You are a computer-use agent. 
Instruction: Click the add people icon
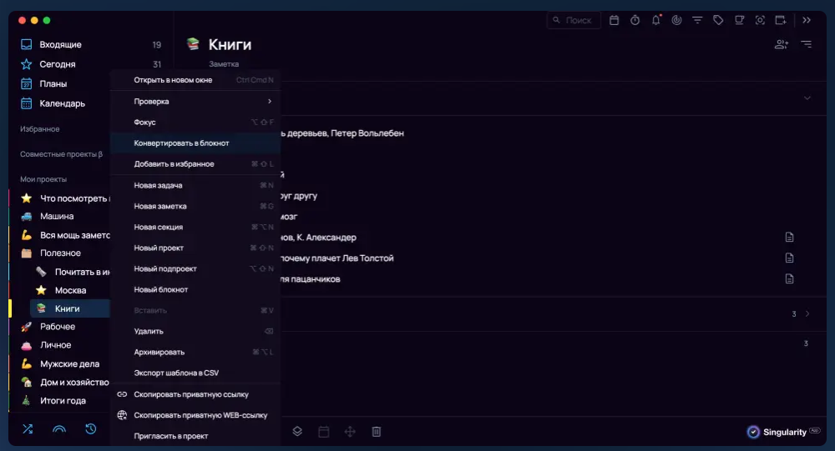(x=781, y=44)
